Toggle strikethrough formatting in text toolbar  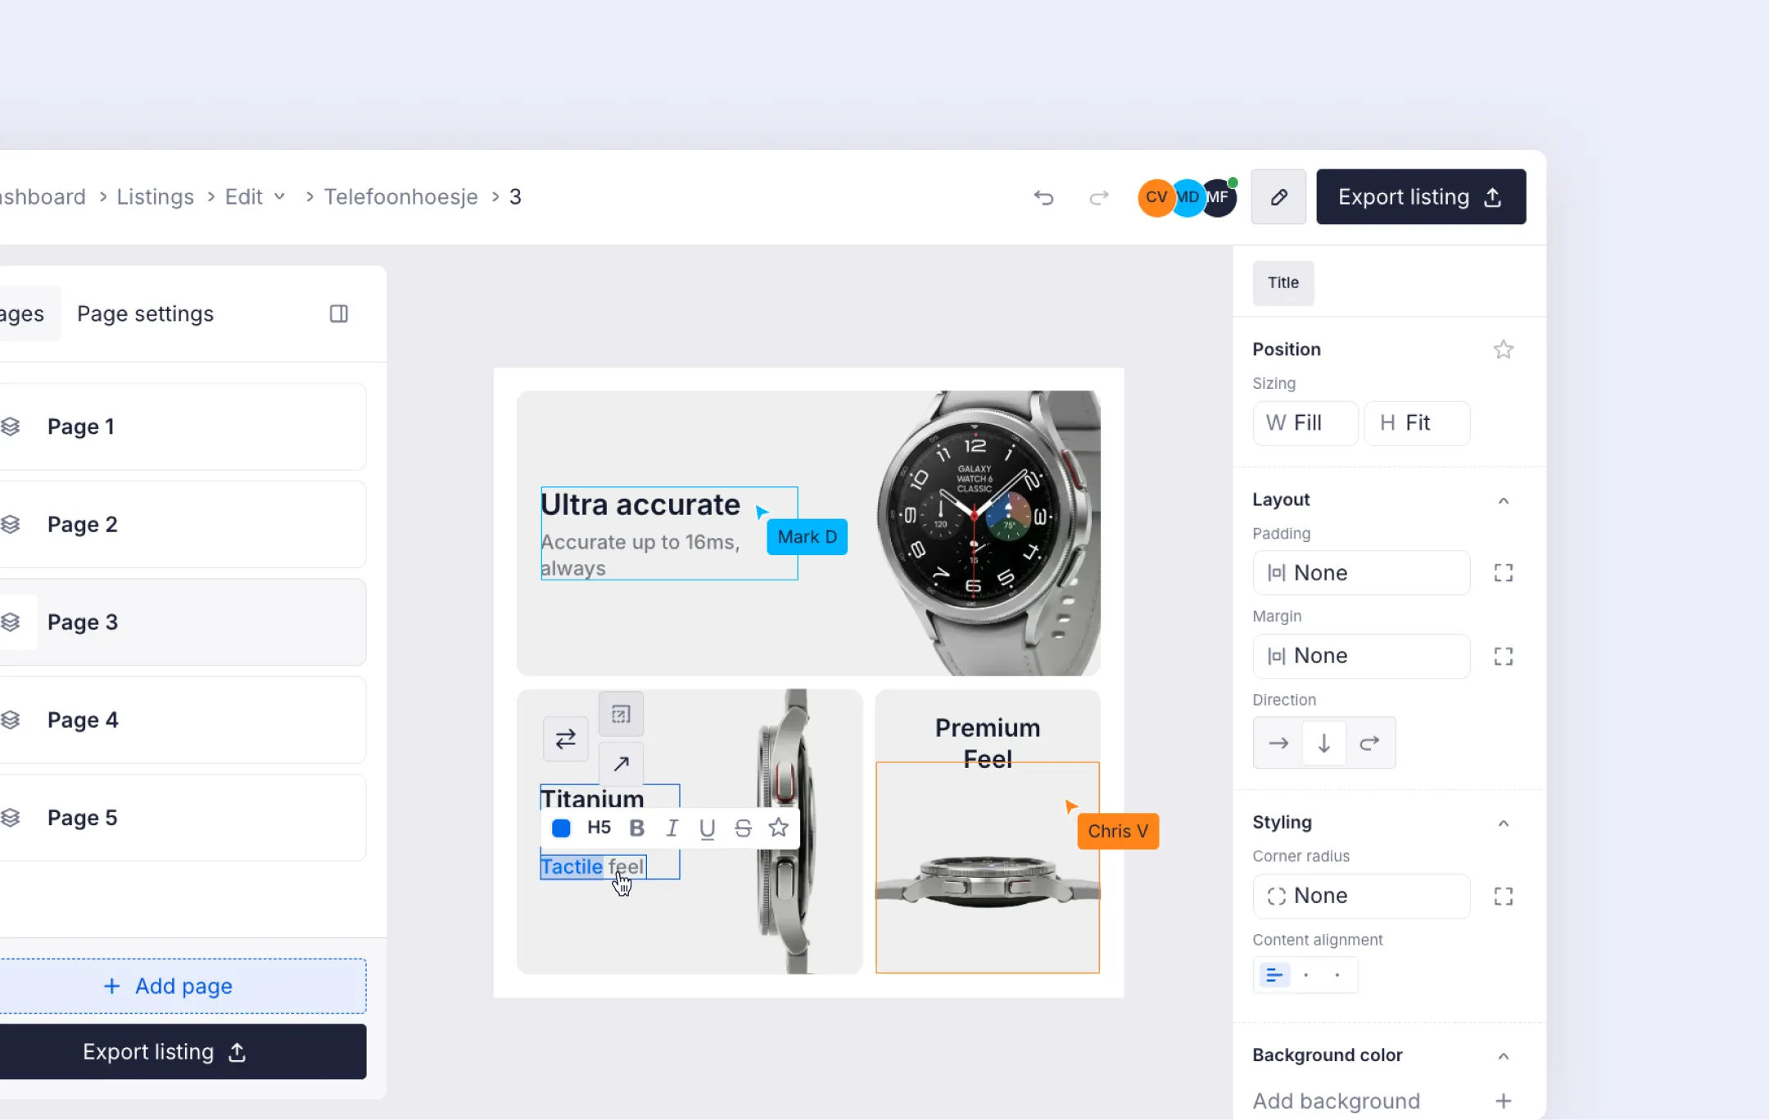[743, 828]
